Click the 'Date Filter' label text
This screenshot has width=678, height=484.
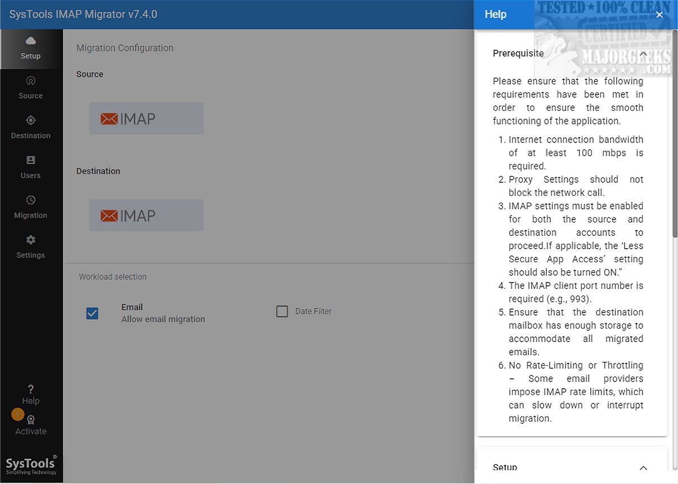313,311
